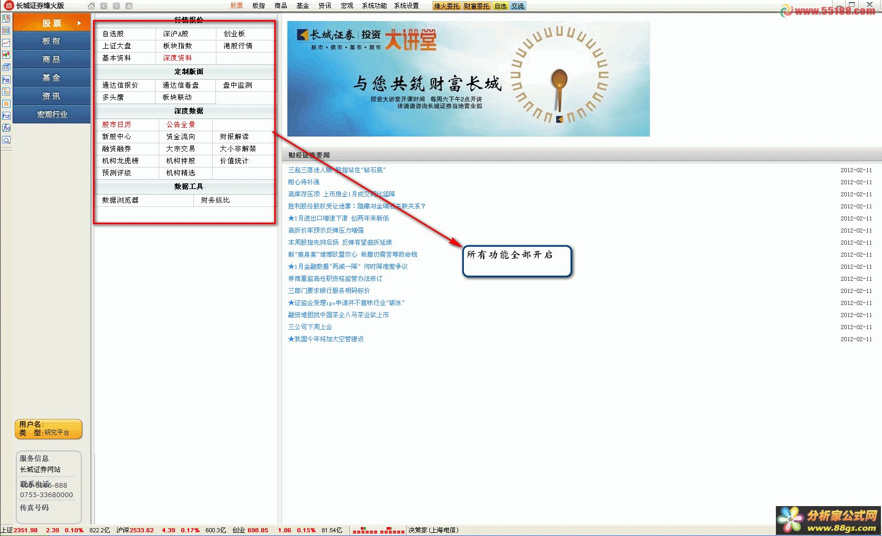Open 多头鹰 layout
Viewport: 882px width, 536px height.
pos(113,97)
